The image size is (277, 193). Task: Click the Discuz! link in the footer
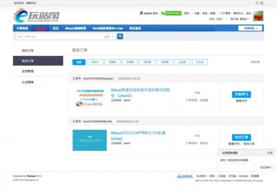[x=31, y=176]
